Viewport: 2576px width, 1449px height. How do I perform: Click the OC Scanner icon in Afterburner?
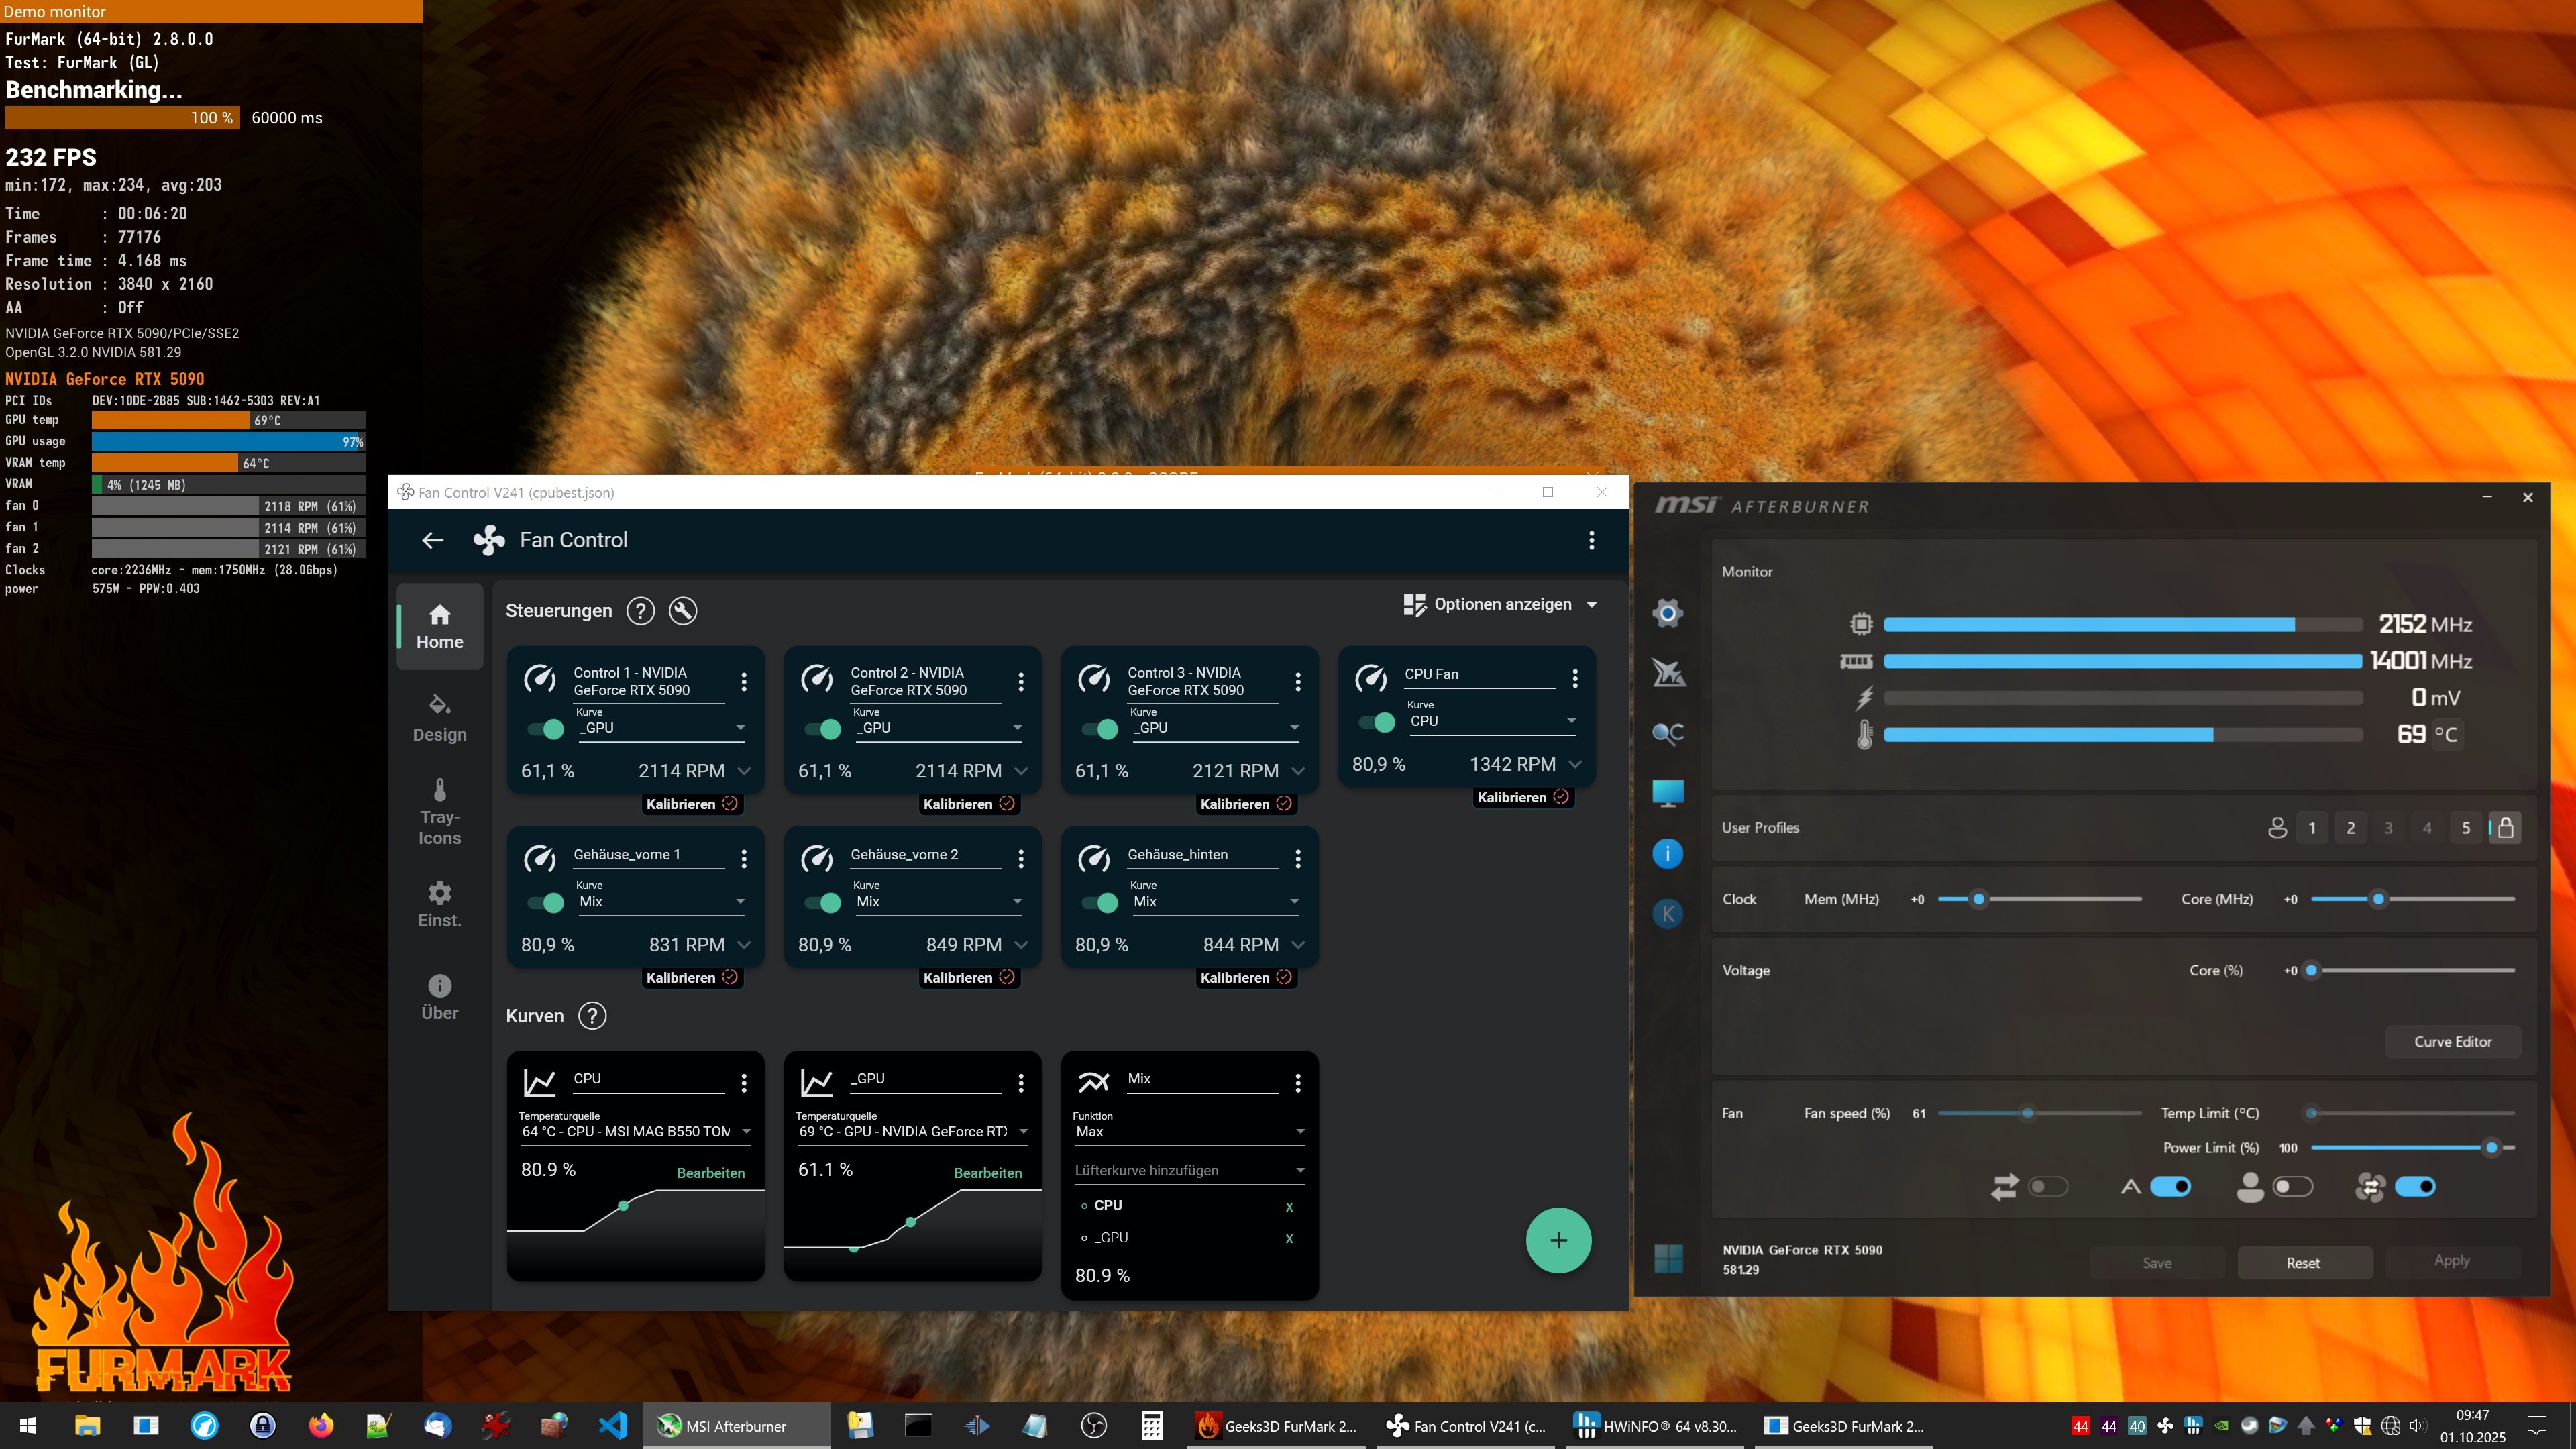[1667, 733]
